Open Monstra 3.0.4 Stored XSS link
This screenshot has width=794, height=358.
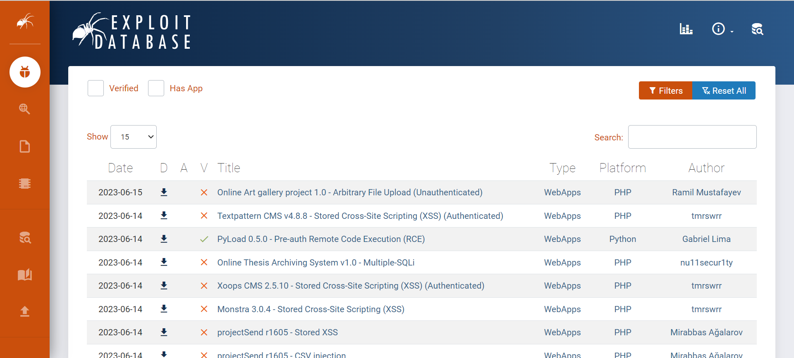pos(311,309)
